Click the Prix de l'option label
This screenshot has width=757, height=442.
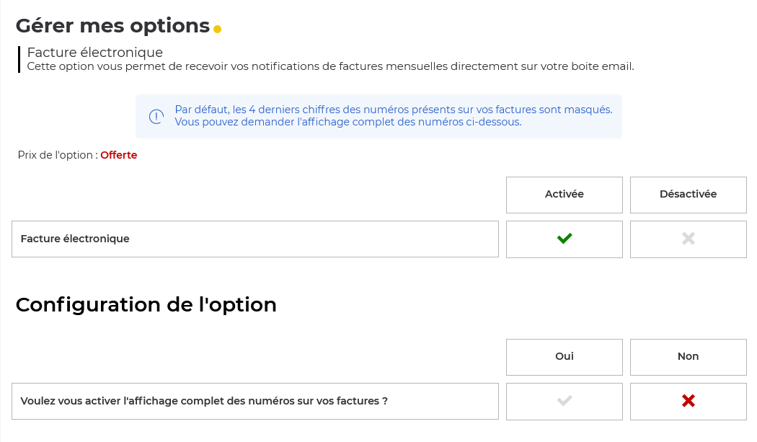pos(58,155)
